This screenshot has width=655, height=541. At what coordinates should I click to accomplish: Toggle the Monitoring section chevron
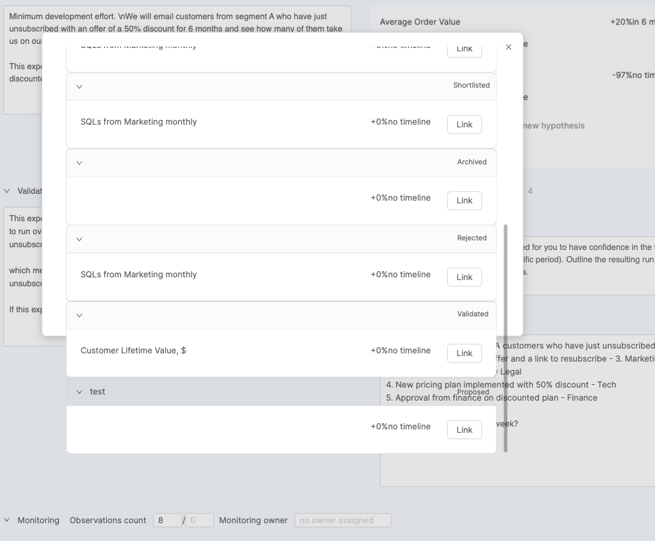point(8,520)
